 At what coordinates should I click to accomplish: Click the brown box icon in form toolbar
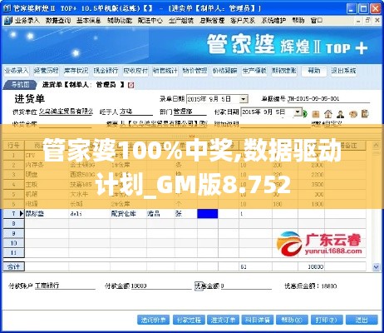click(316, 114)
